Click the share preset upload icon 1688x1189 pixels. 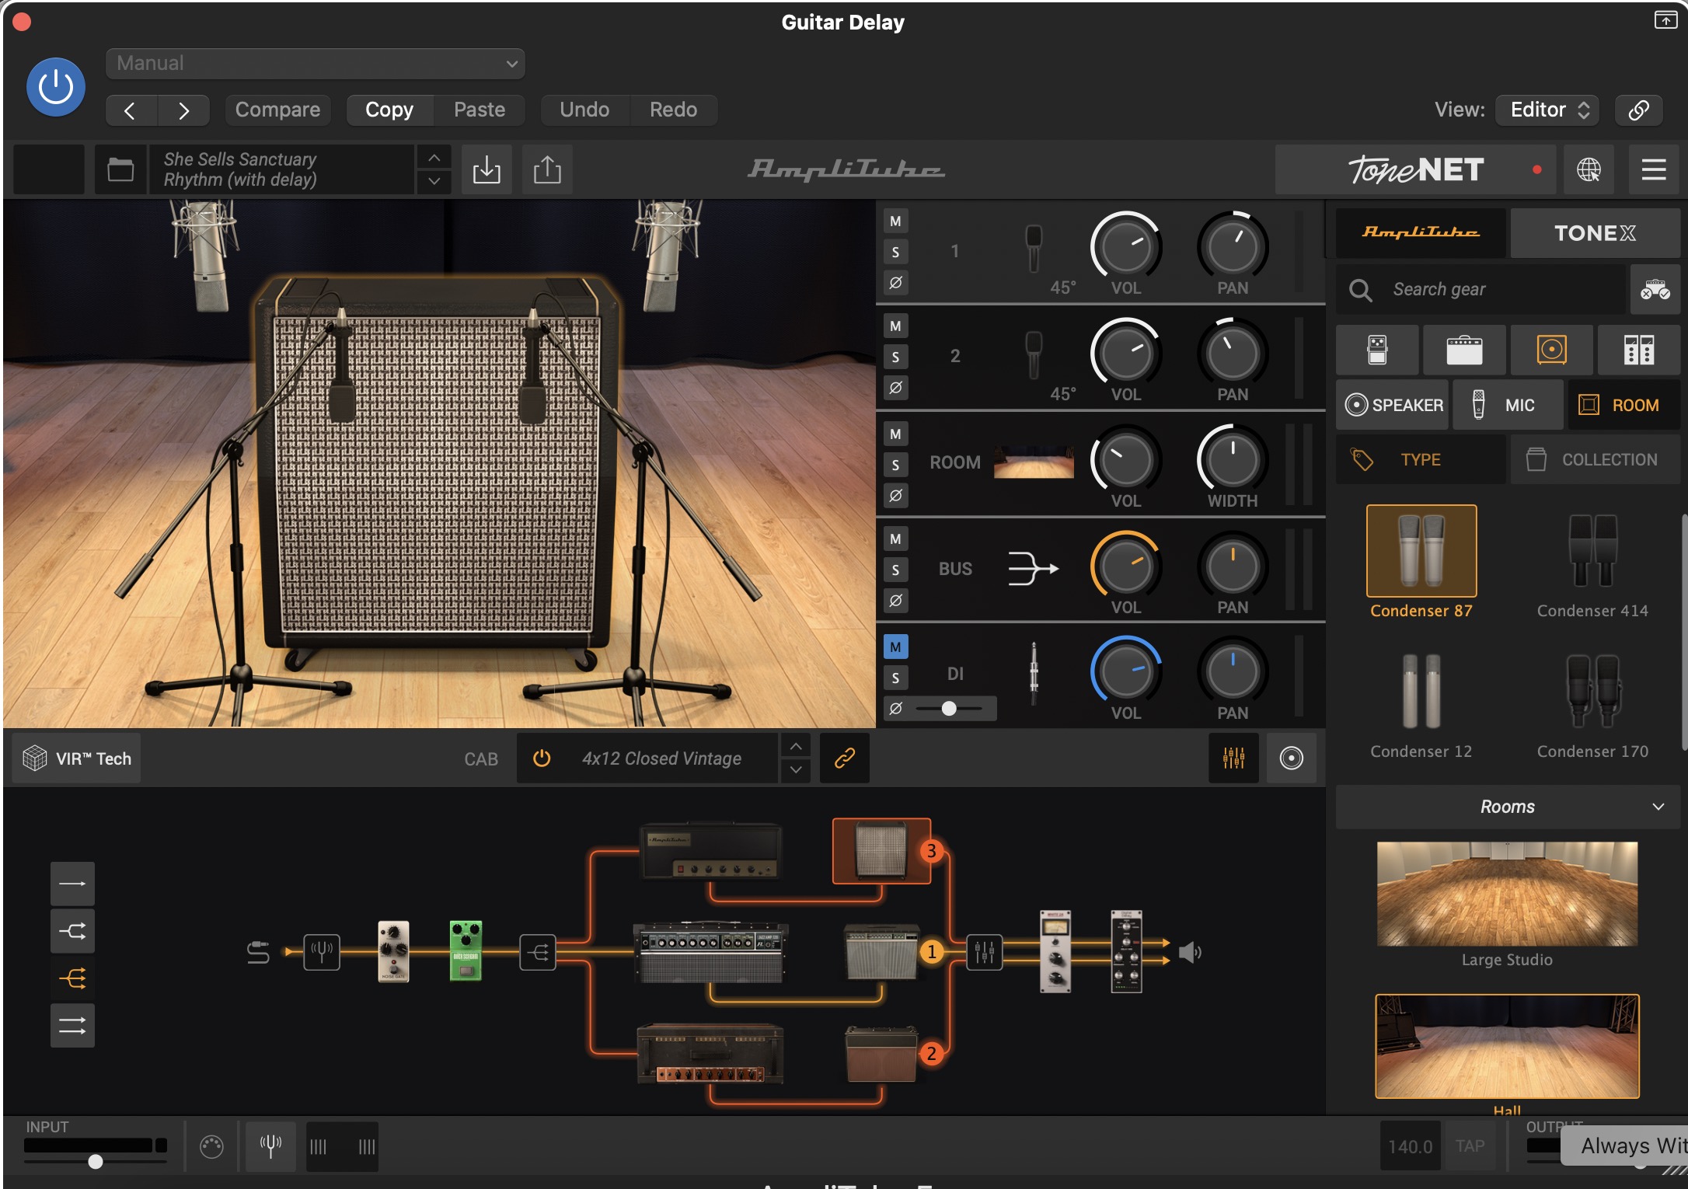pos(547,169)
